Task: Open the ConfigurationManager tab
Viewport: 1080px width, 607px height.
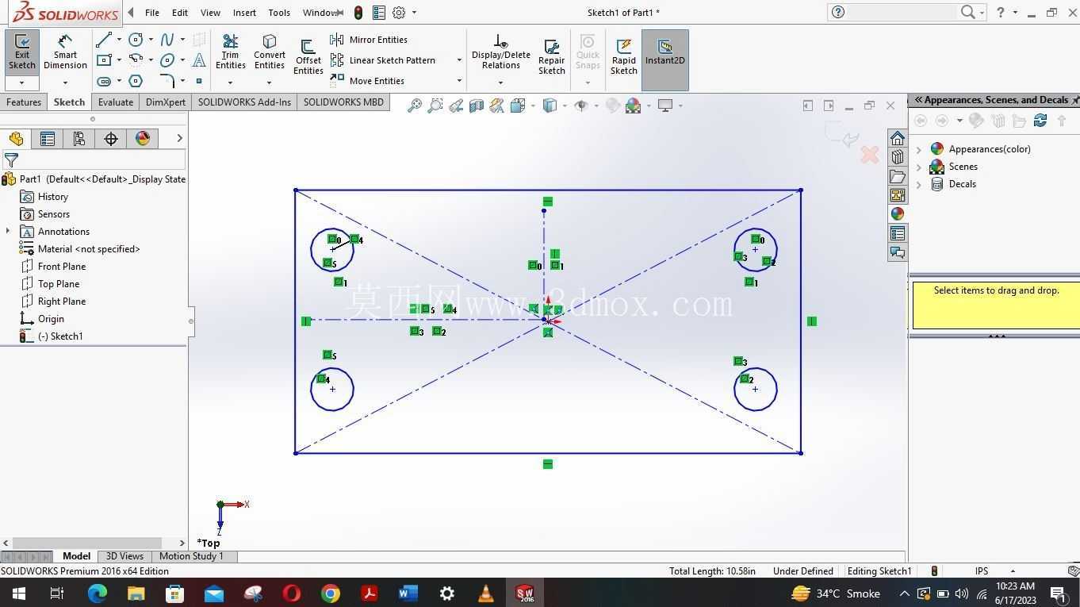Action: (79, 139)
